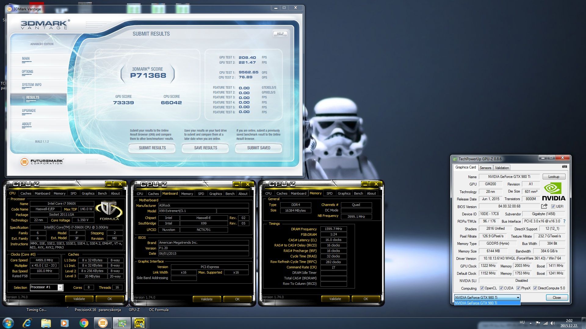Open Google Chrome from the taskbar

(84, 323)
